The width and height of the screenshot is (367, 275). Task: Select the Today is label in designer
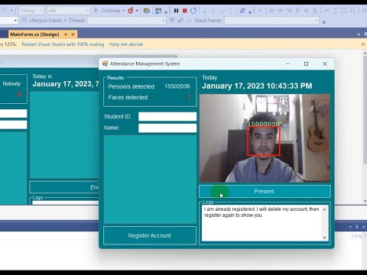click(43, 76)
